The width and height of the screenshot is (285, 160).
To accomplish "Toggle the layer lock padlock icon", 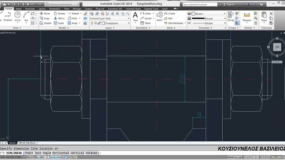I will click(x=99, y=23).
